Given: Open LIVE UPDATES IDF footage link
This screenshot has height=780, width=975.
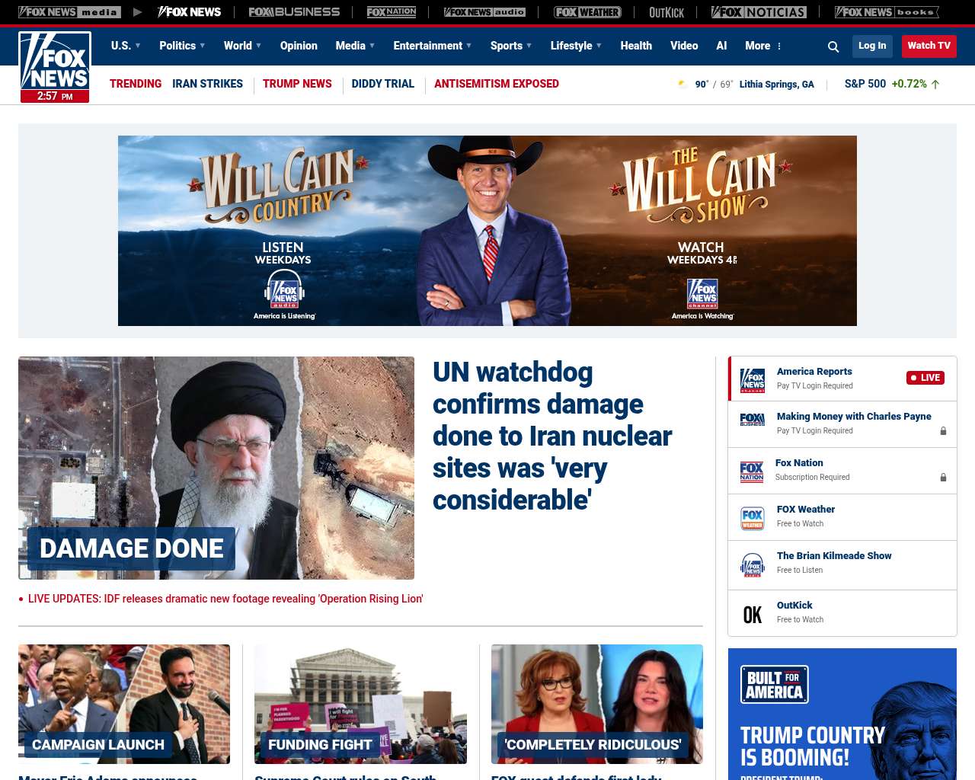Looking at the screenshot, I should pyautogui.click(x=225, y=599).
